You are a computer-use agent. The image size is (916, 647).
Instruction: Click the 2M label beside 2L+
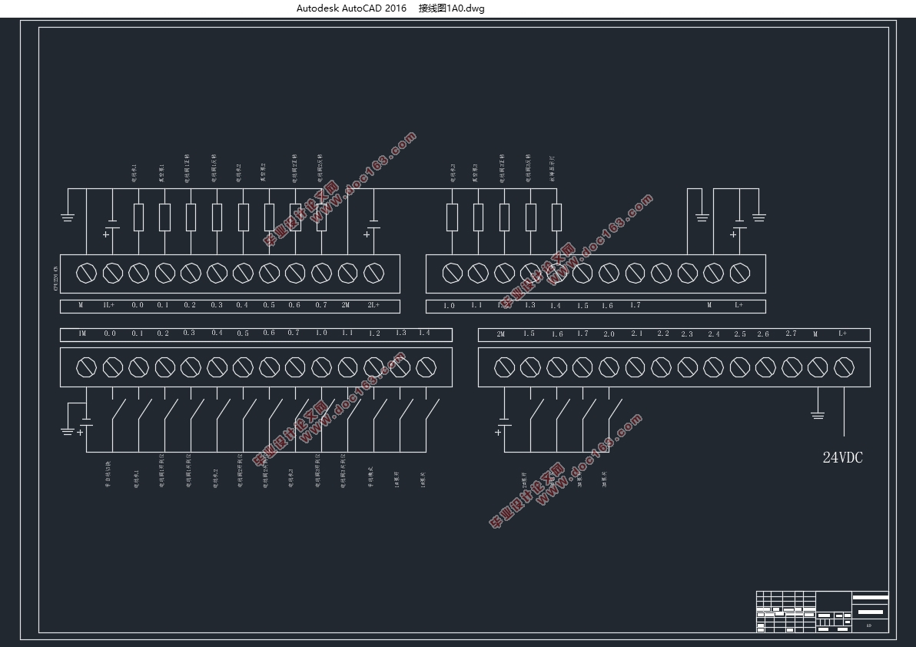coord(346,305)
